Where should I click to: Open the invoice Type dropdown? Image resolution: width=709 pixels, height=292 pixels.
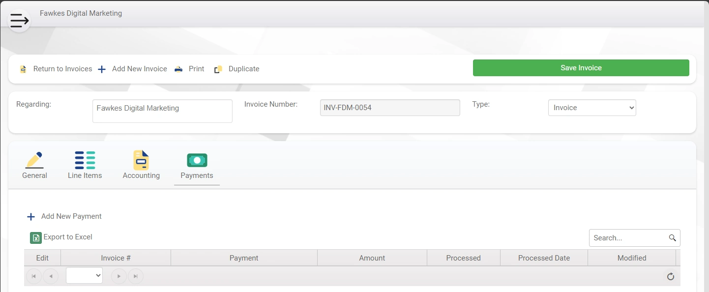(x=592, y=108)
